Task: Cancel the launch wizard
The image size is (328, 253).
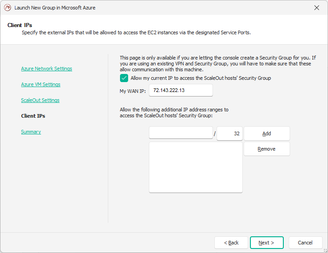Action: (x=305, y=243)
